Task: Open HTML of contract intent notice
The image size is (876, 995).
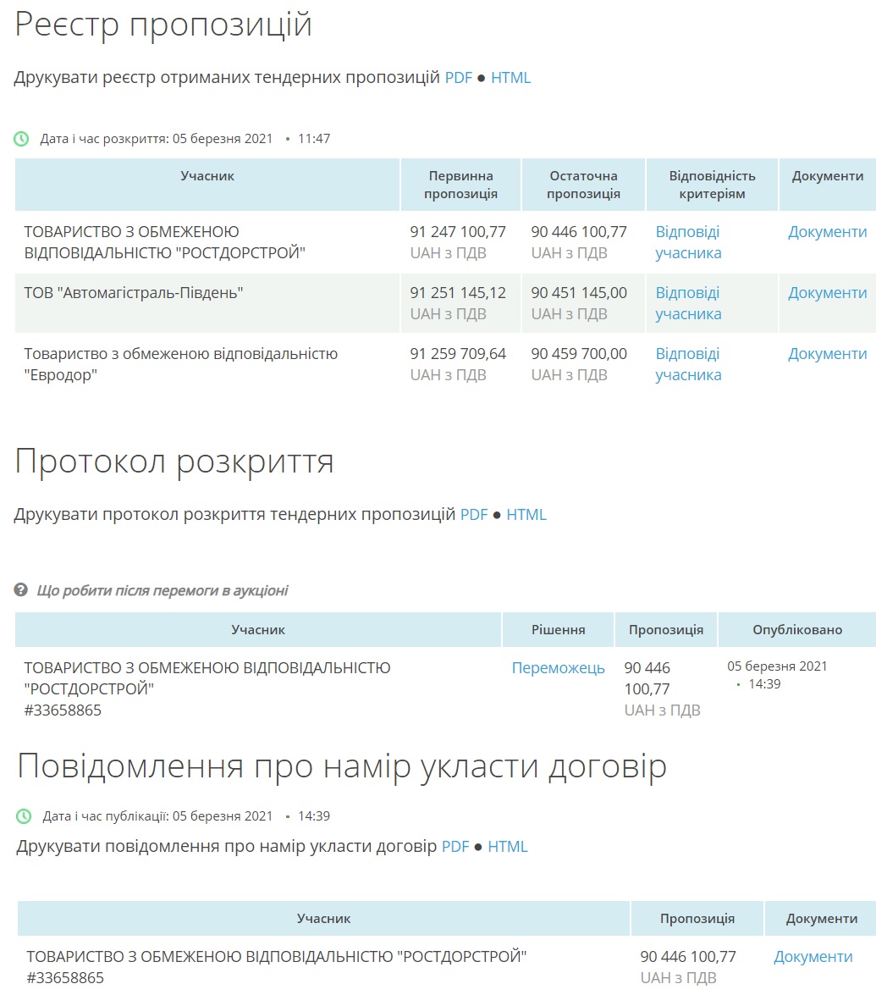Action: tap(507, 847)
